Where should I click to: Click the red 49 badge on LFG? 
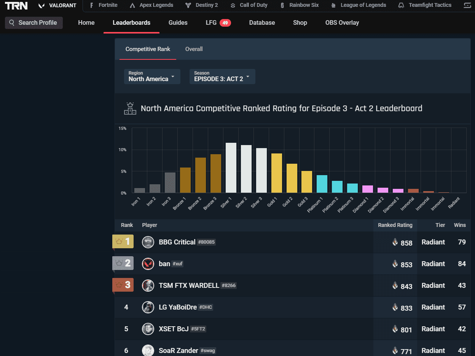[225, 23]
